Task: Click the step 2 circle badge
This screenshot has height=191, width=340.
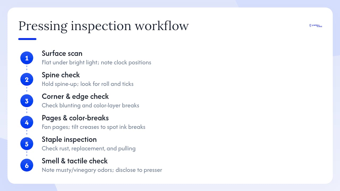Action: 27,79
